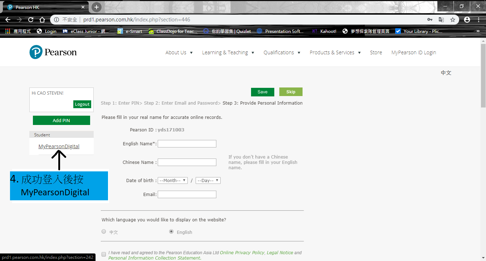This screenshot has height=261, width=486.
Task: Click the browser forward arrow
Action: (19, 20)
